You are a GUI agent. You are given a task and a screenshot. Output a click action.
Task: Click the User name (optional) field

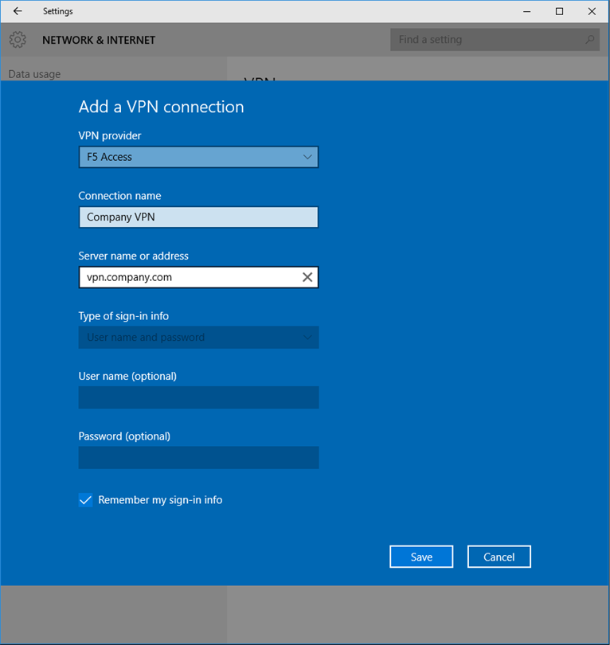click(198, 397)
